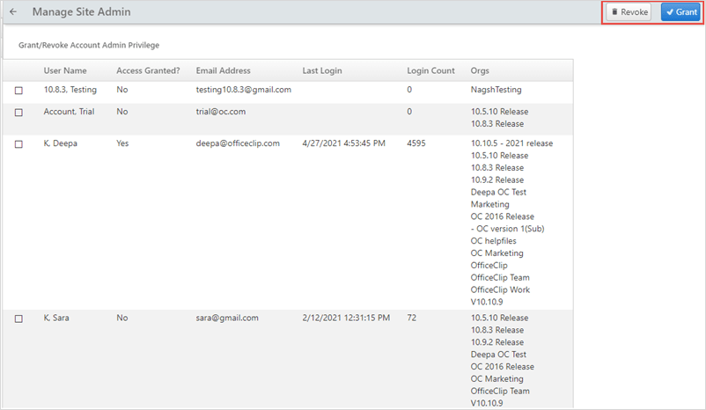Click the Access Granted? column header
Screen dimensions: 706x410
coord(148,70)
